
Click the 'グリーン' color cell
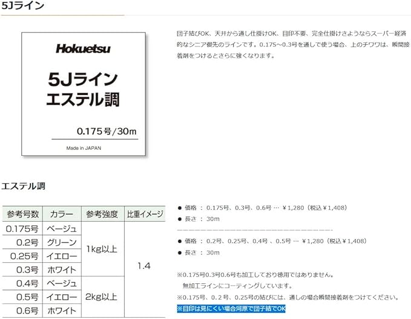[x=62, y=242]
